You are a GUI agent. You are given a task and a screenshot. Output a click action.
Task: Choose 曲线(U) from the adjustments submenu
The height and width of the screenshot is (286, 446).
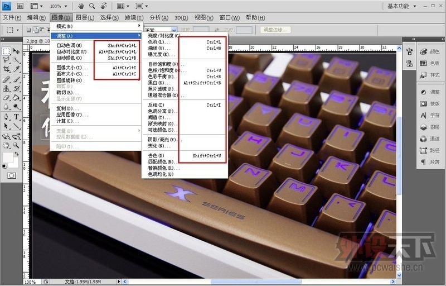185,48
